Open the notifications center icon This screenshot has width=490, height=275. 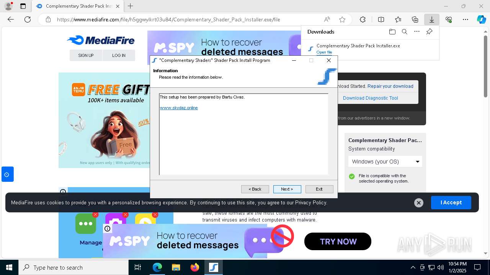pyautogui.click(x=477, y=267)
